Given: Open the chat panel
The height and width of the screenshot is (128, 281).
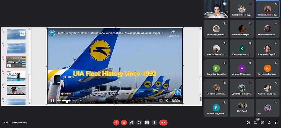Looking at the screenshot, I should pos(262,123).
